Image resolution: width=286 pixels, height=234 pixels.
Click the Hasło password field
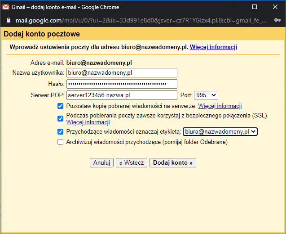point(122,84)
